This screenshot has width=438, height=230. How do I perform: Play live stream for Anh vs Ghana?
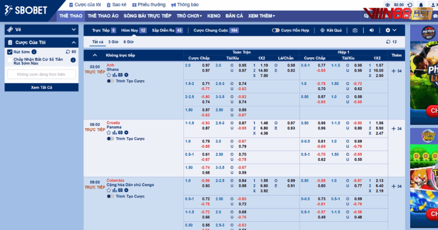(x=126, y=75)
